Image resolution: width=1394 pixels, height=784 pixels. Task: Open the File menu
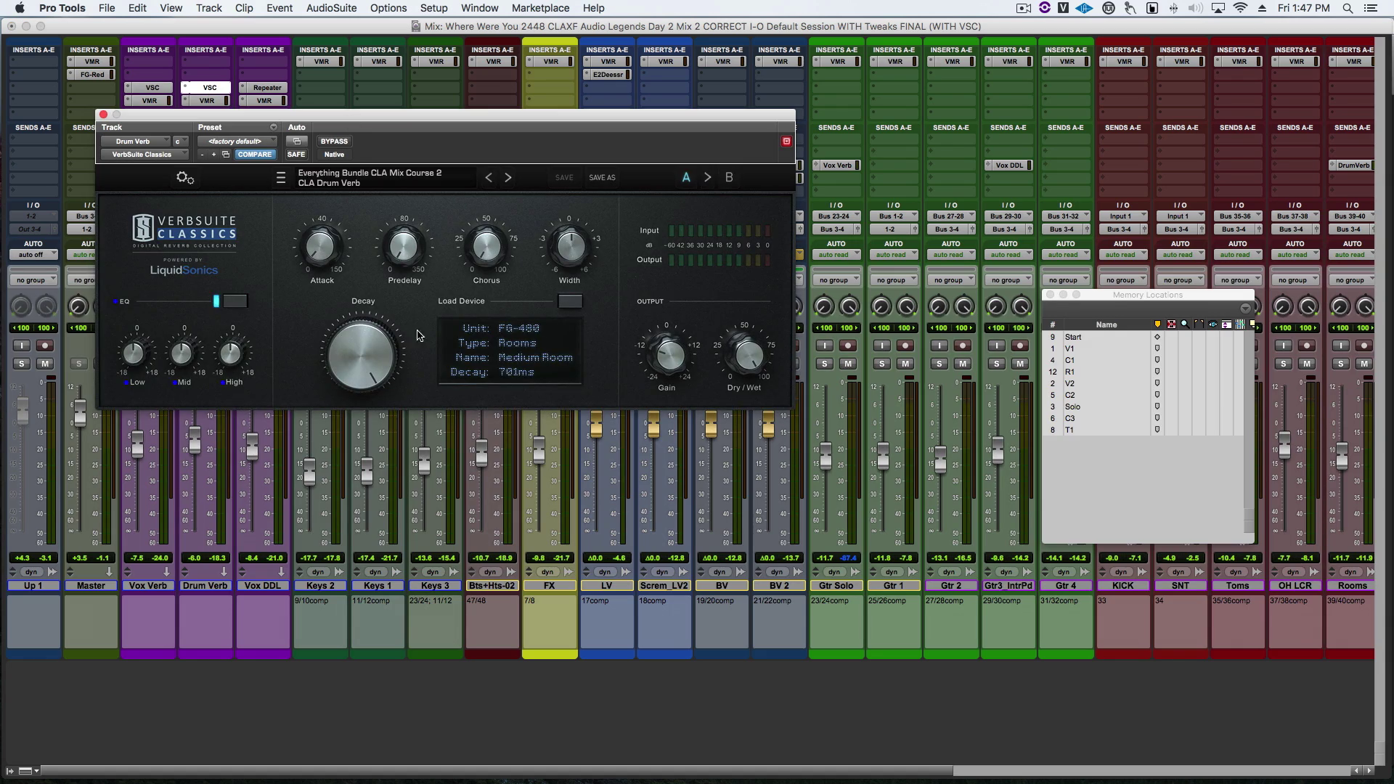coord(107,8)
